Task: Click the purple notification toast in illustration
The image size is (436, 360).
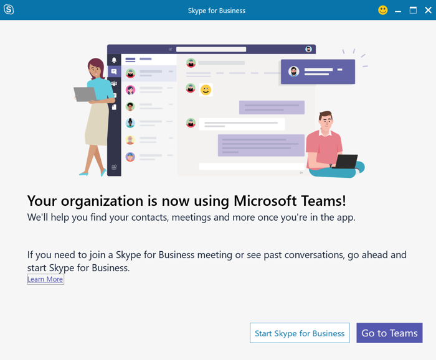Action: tap(318, 72)
